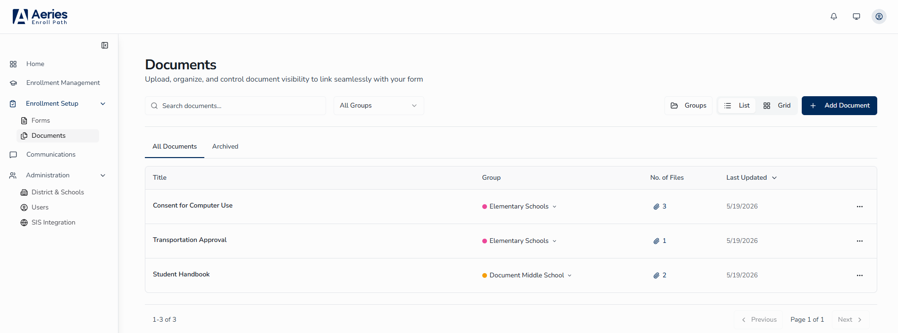Open Transportation Approval document
The image size is (898, 333).
tap(190, 240)
